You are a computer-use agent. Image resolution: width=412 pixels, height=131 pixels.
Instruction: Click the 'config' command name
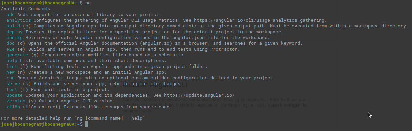coord(15,37)
